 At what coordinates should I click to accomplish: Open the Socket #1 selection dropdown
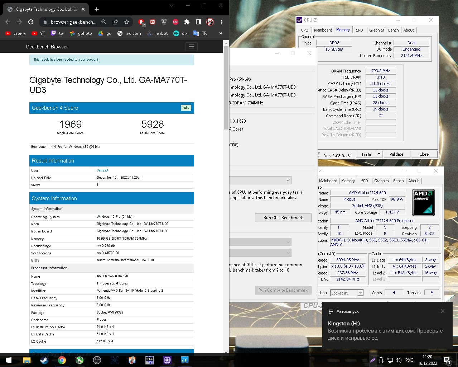pyautogui.click(x=347, y=293)
